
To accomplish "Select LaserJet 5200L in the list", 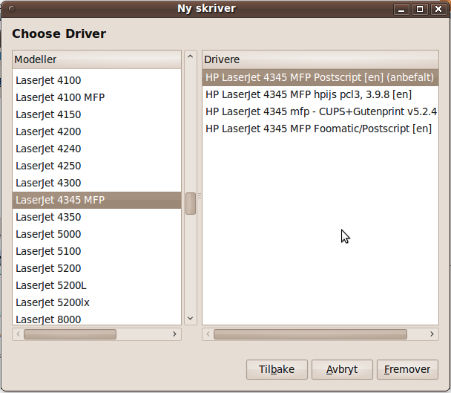I will pos(51,285).
